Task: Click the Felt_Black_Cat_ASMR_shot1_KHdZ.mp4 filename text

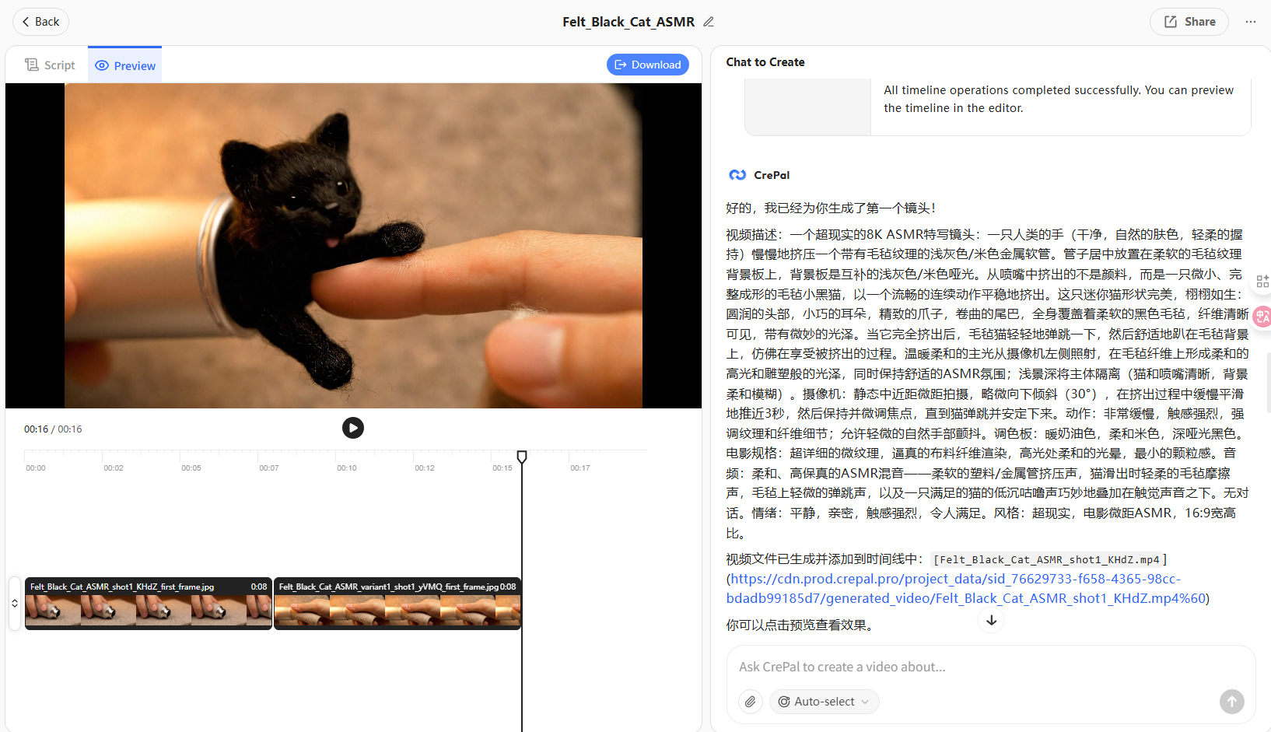Action: 1049,559
